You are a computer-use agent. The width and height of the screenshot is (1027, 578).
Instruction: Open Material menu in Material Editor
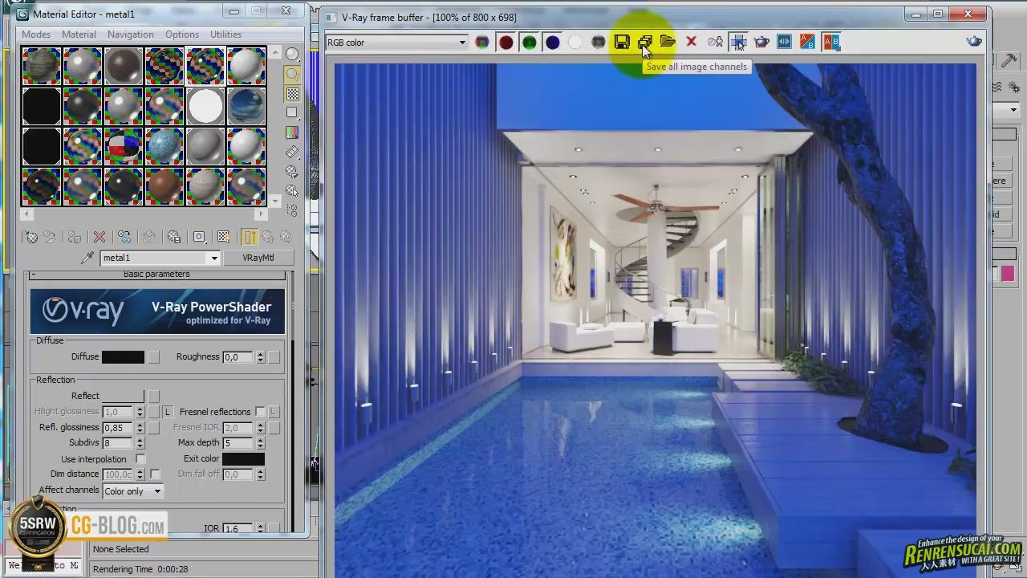[79, 35]
